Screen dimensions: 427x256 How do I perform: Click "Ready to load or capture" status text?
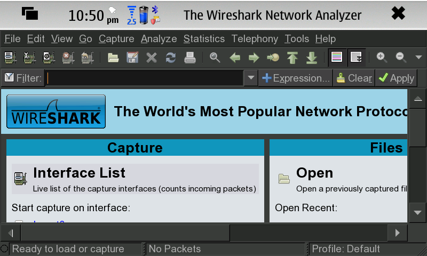point(68,249)
